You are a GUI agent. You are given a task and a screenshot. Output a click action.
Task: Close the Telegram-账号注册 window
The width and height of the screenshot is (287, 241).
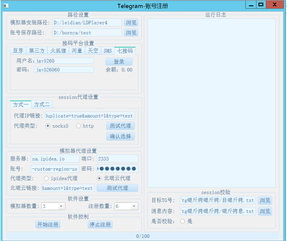tap(275, 5)
